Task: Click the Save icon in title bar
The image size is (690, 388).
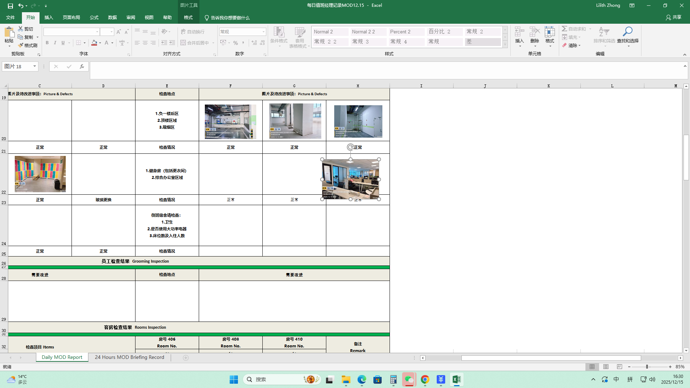Action: click(10, 6)
